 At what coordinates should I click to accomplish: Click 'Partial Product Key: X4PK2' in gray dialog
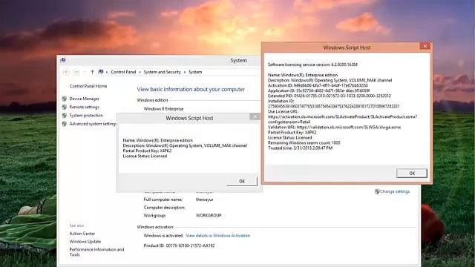click(x=147, y=151)
